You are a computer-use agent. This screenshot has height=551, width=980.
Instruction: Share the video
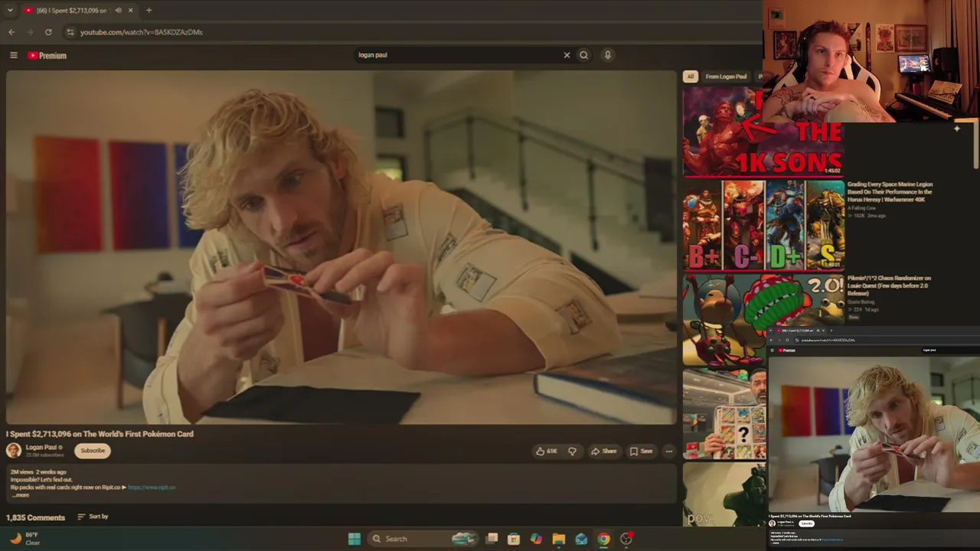(603, 452)
